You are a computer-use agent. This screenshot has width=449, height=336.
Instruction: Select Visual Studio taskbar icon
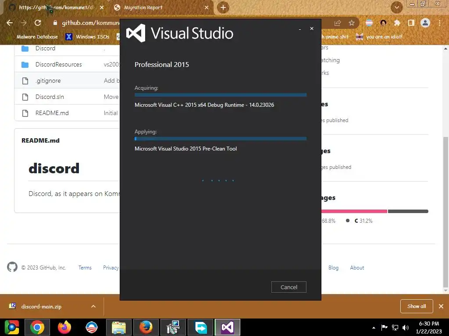(228, 327)
